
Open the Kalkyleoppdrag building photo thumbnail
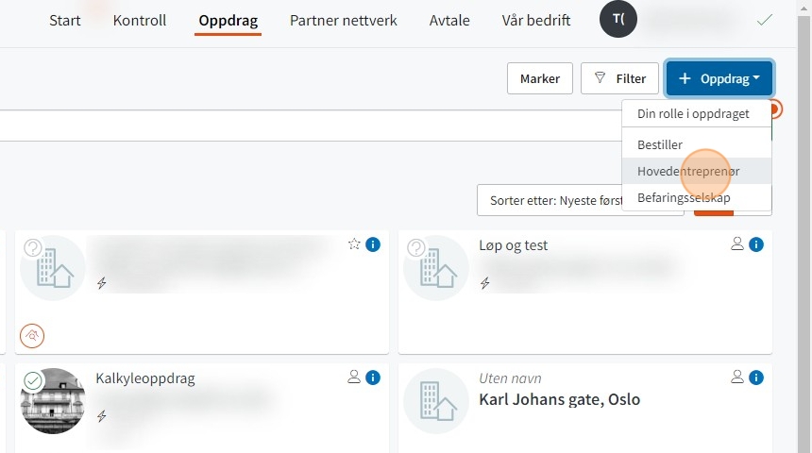52,401
